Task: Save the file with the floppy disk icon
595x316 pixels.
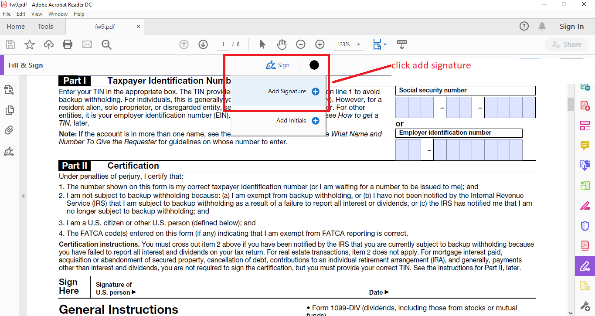Action: coord(10,44)
